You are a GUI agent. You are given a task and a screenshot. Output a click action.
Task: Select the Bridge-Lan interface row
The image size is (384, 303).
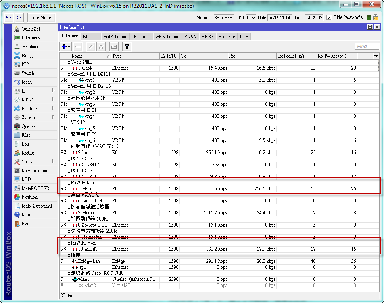(x=219, y=261)
